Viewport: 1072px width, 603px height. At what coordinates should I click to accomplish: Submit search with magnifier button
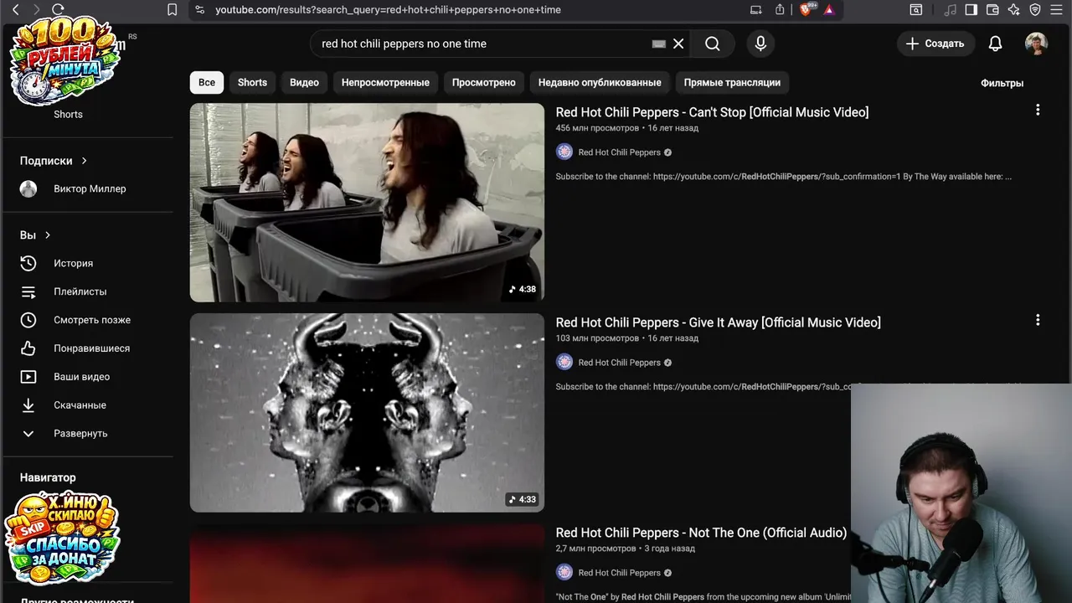(x=713, y=44)
